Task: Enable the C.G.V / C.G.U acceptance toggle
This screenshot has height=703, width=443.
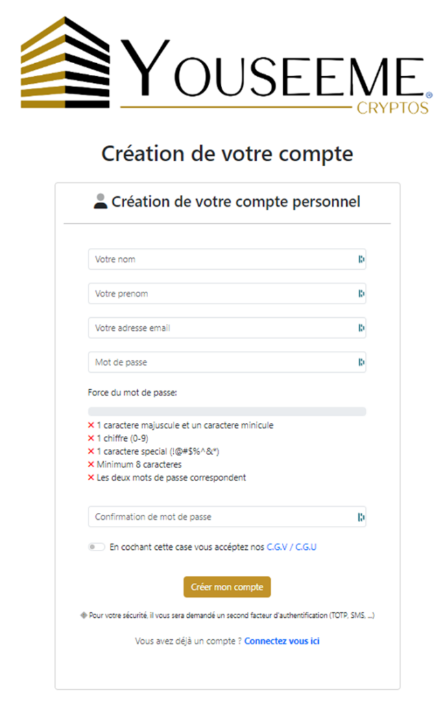Action: coord(97,547)
